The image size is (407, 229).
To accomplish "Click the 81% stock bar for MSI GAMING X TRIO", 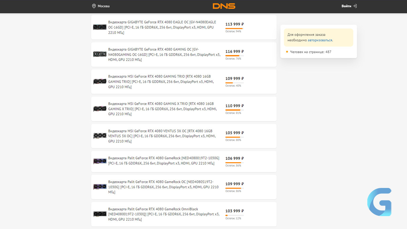I will [235, 110].
